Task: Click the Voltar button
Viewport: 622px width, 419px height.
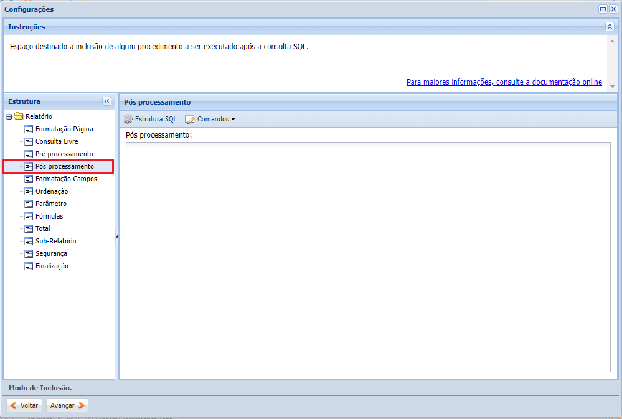Action: click(x=24, y=405)
